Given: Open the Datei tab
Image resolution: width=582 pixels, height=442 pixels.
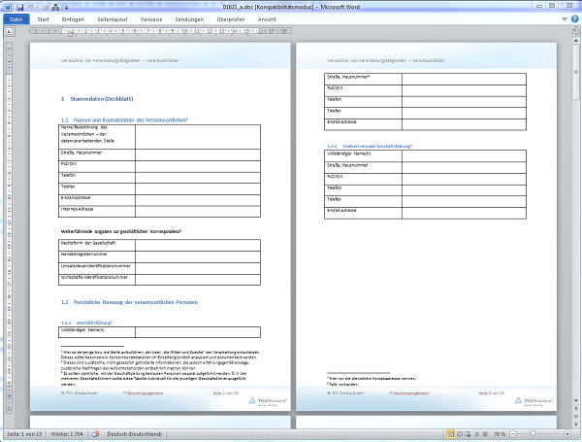Looking at the screenshot, I should (16, 18).
